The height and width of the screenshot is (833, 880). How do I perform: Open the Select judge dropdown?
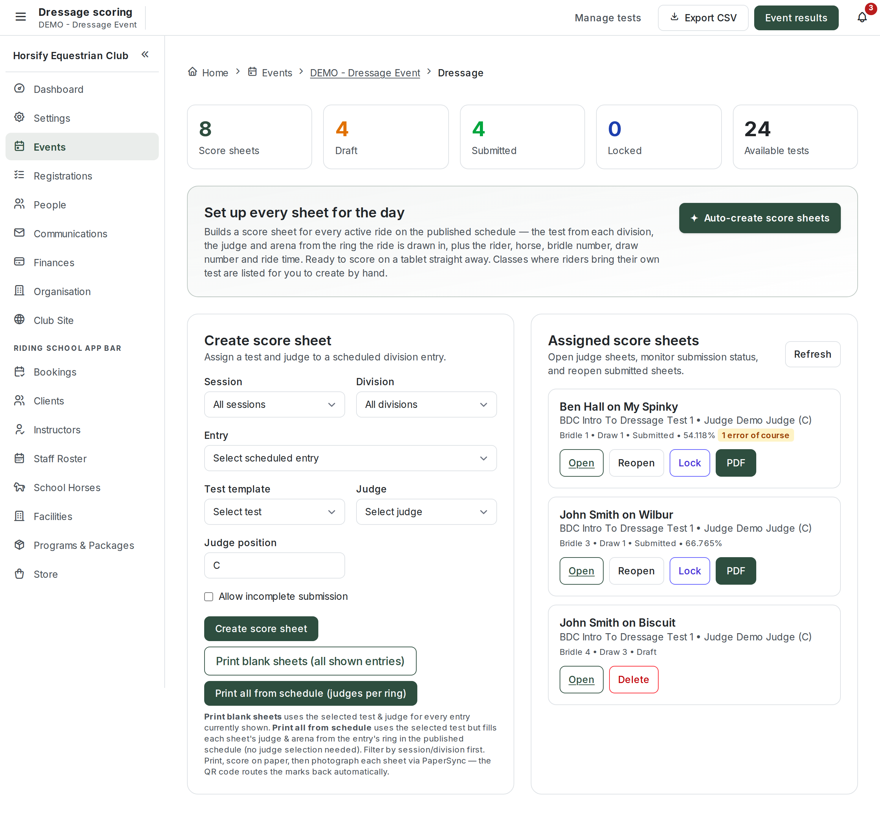[426, 512]
